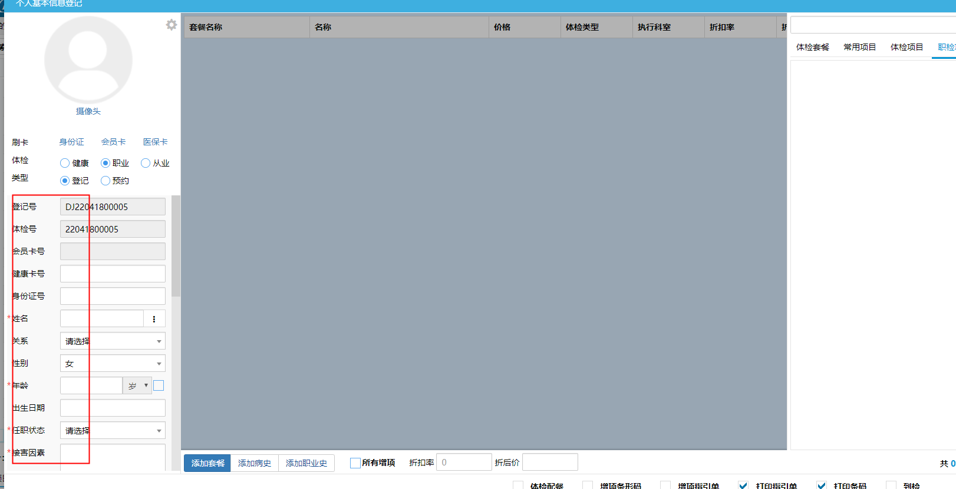Screen dimensions: 956x489
Task: Click the 出生日期 input field
Action: coord(113,408)
